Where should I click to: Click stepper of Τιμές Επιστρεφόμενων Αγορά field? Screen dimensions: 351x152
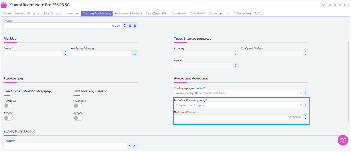click(236, 65)
